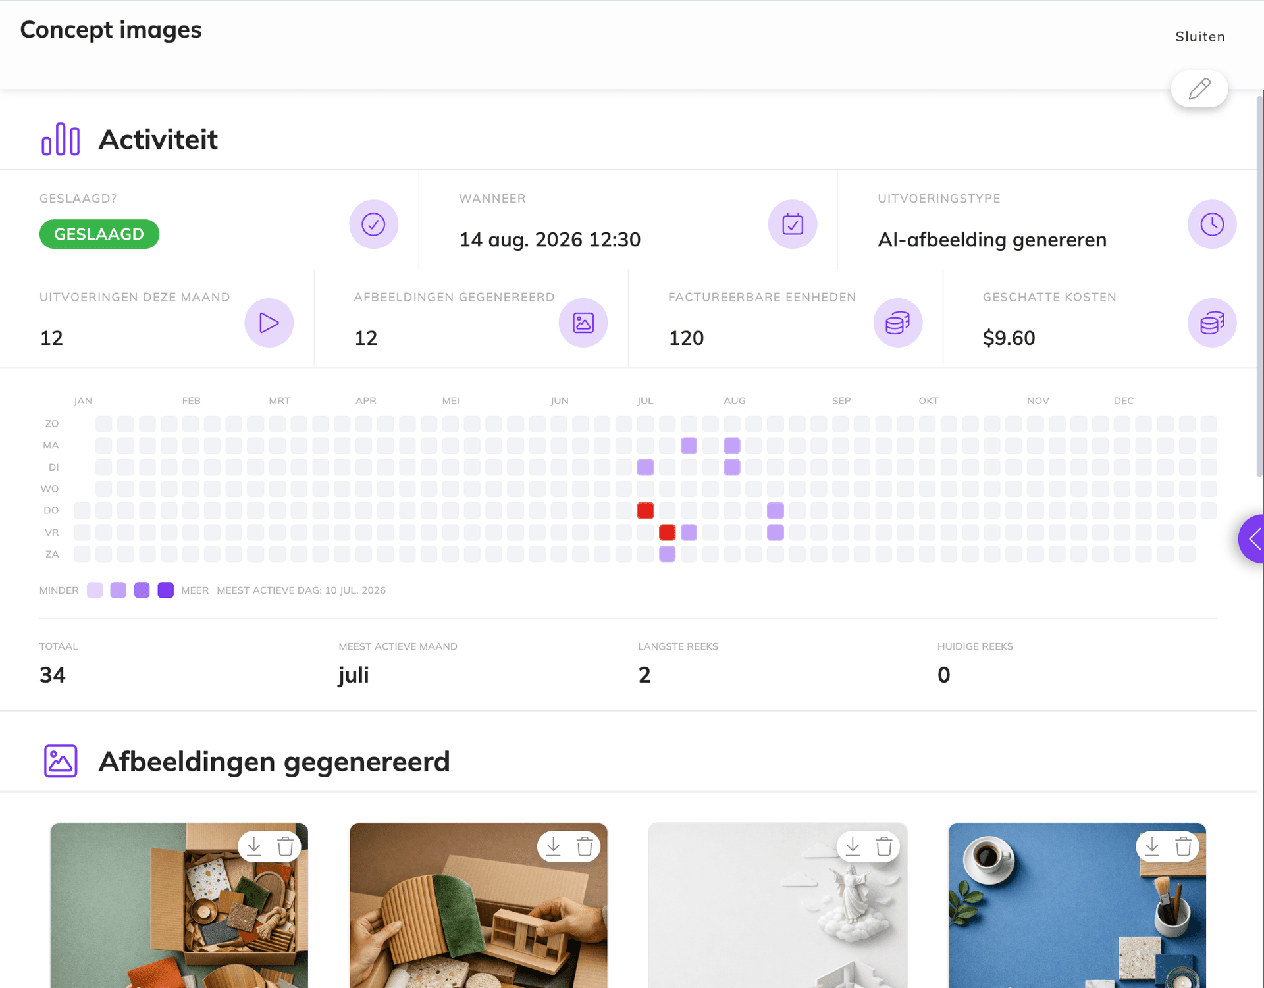Download the second generated image
This screenshot has width=1264, height=988.
point(554,846)
